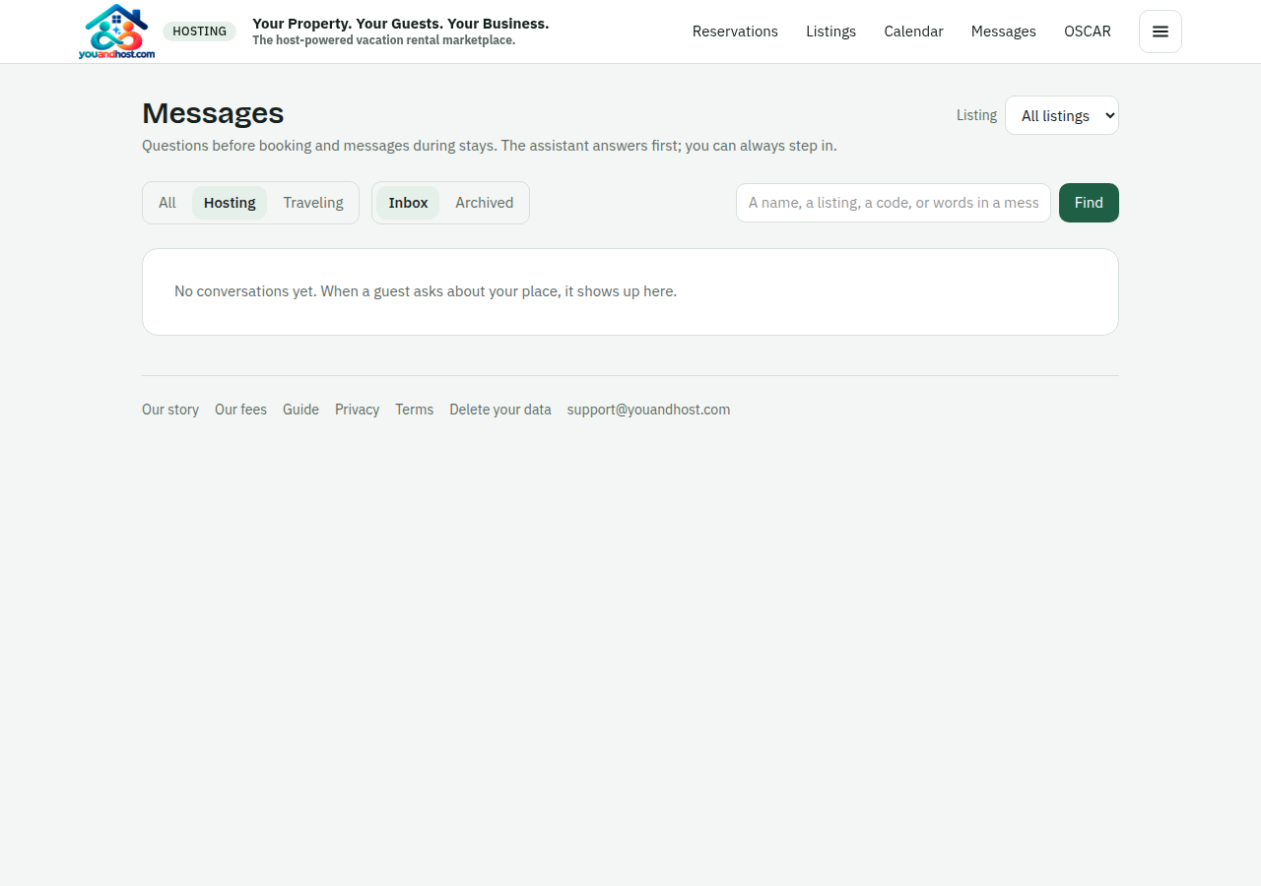The width and height of the screenshot is (1261, 886).
Task: Open the Listings nav item
Action: click(x=830, y=32)
